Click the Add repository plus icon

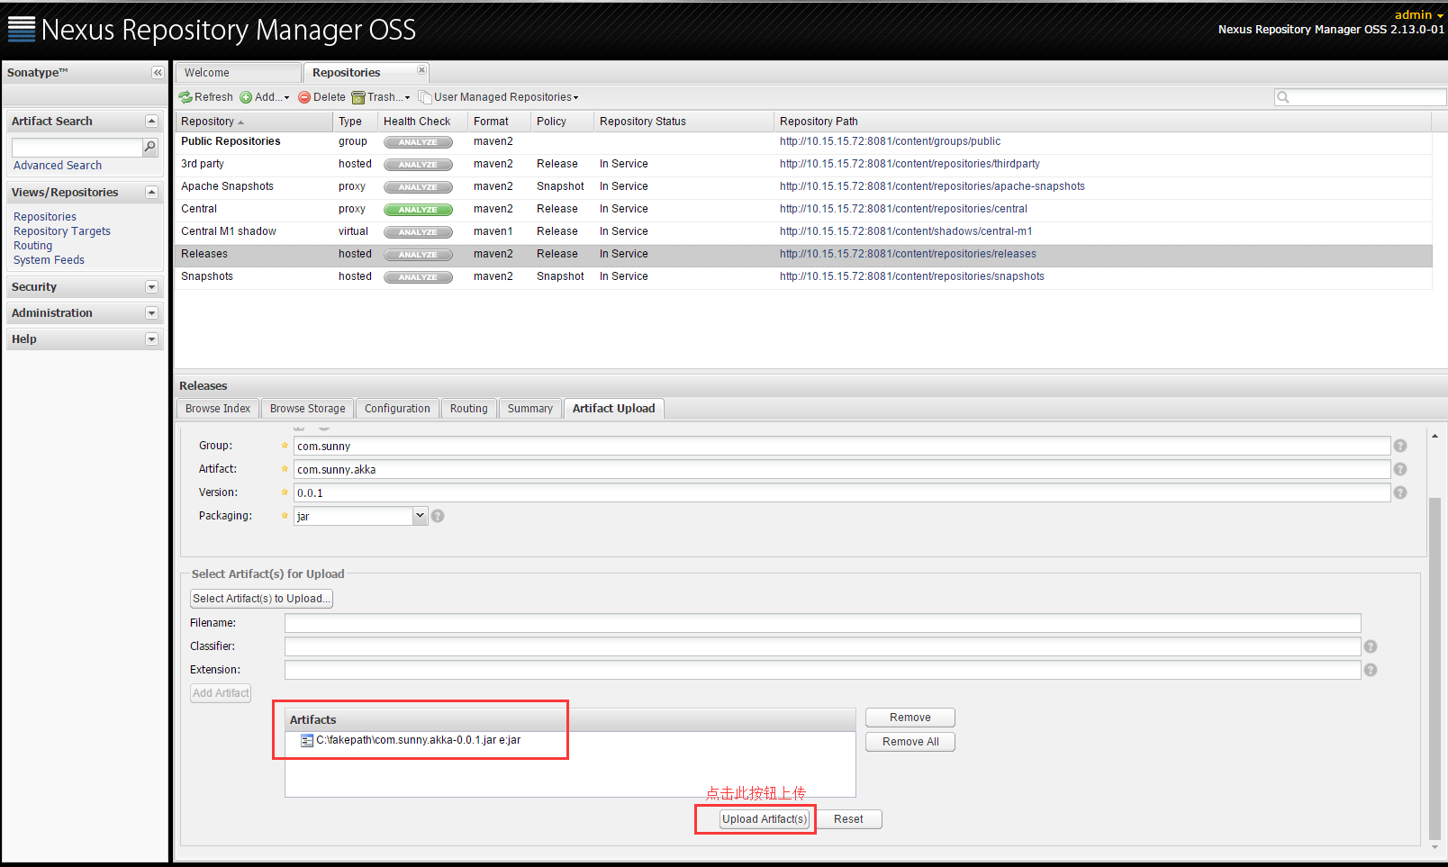[246, 97]
